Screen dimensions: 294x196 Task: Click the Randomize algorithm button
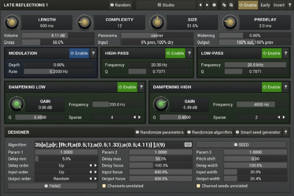pos(209,132)
